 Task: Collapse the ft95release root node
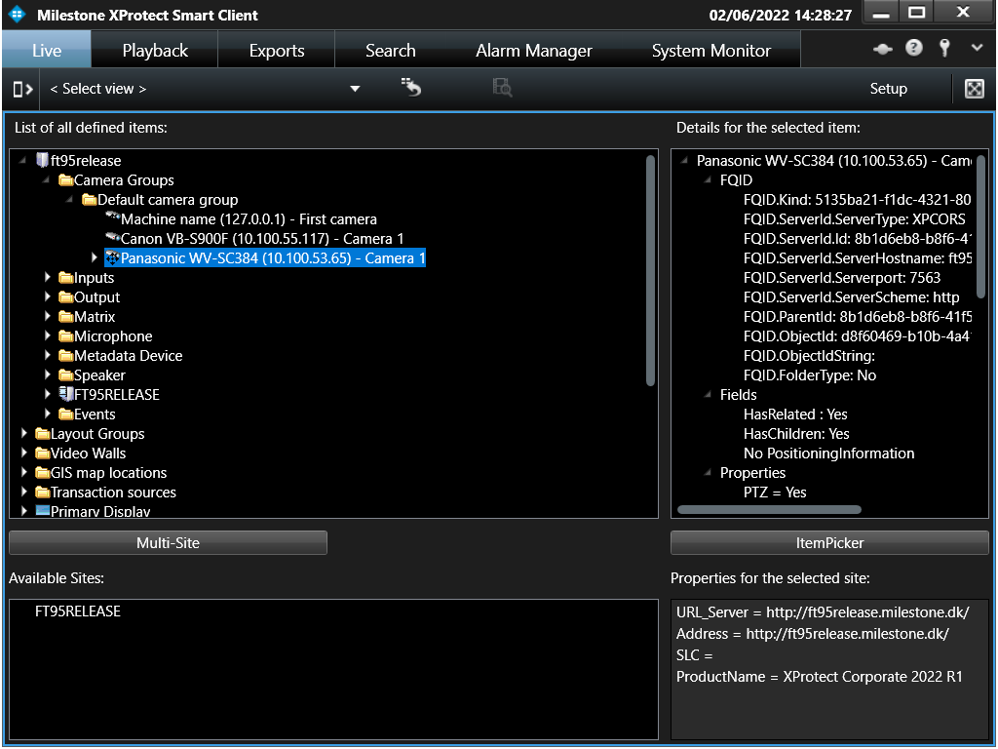(x=23, y=160)
